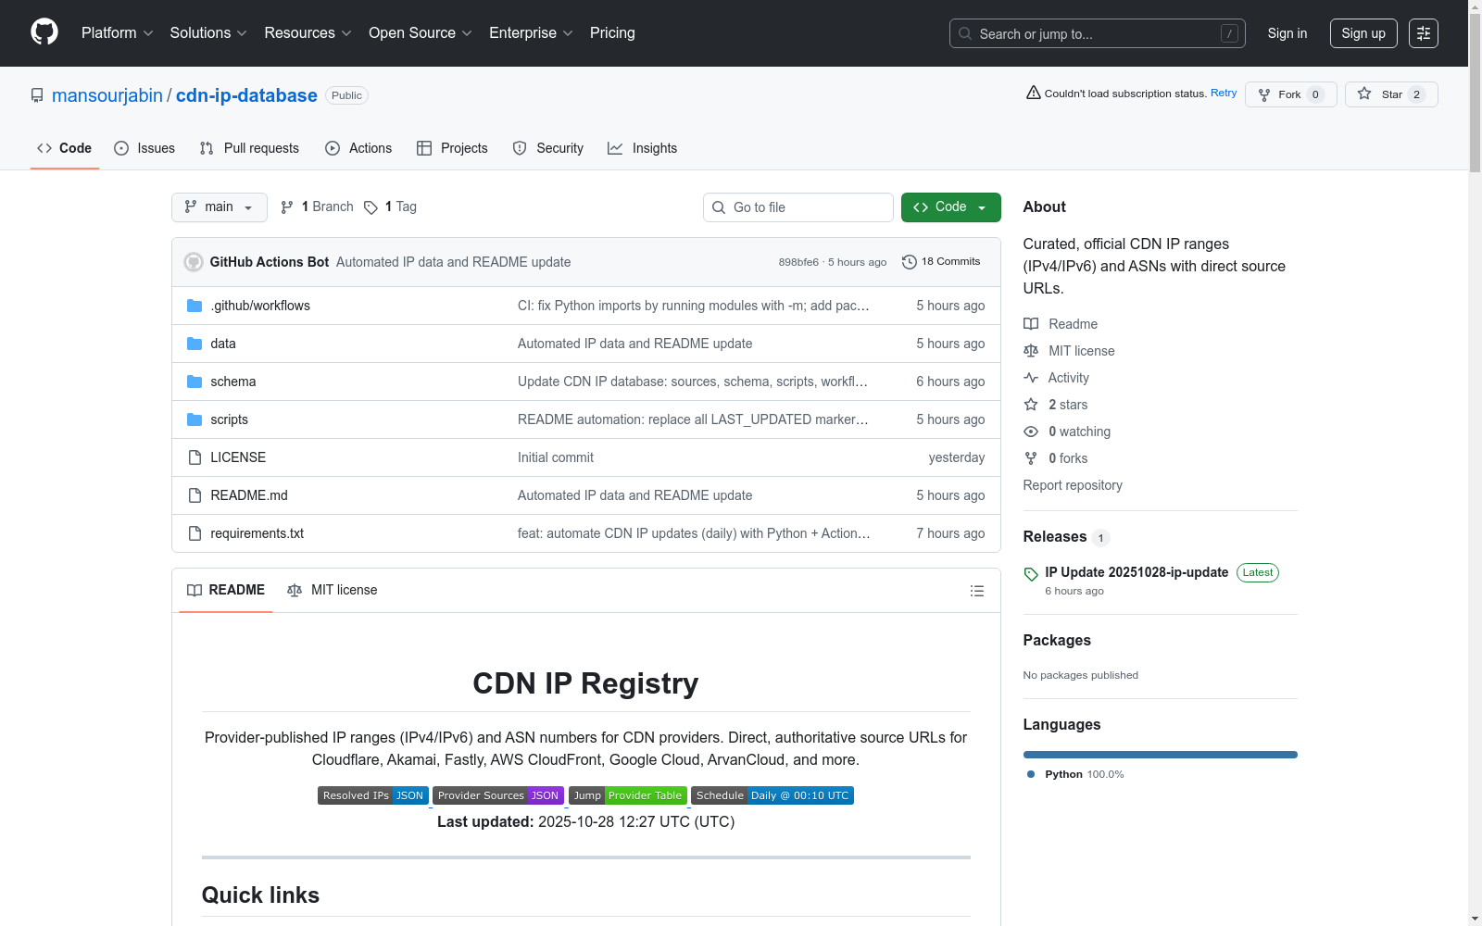Image resolution: width=1482 pixels, height=926 pixels.
Task: Fork the repository with Fork button
Action: (x=1290, y=94)
